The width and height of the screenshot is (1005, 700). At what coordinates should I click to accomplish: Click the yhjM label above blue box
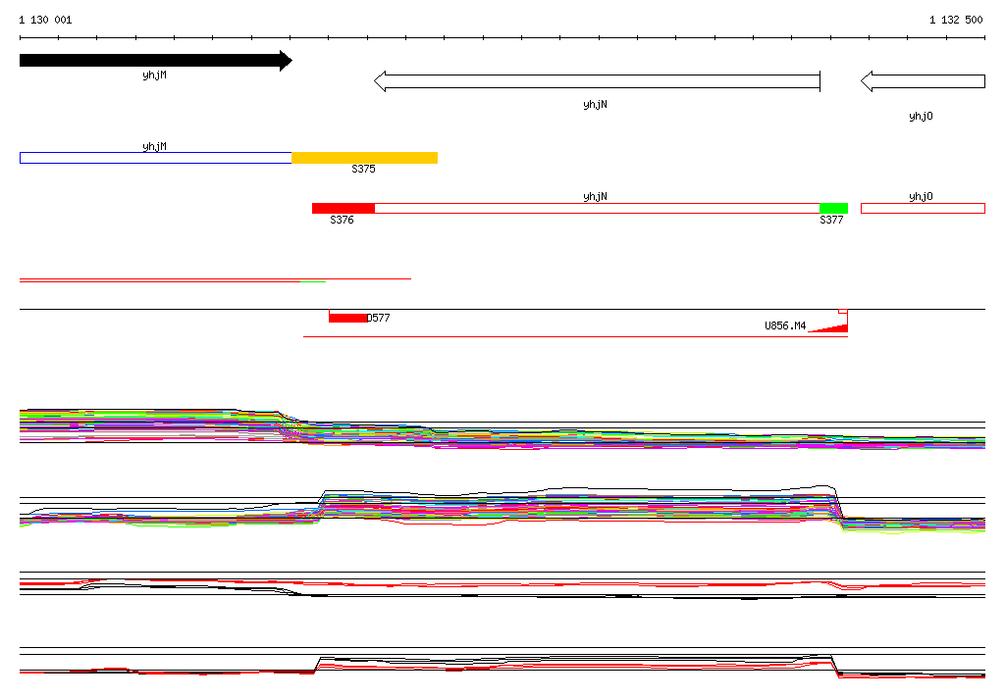click(x=154, y=147)
